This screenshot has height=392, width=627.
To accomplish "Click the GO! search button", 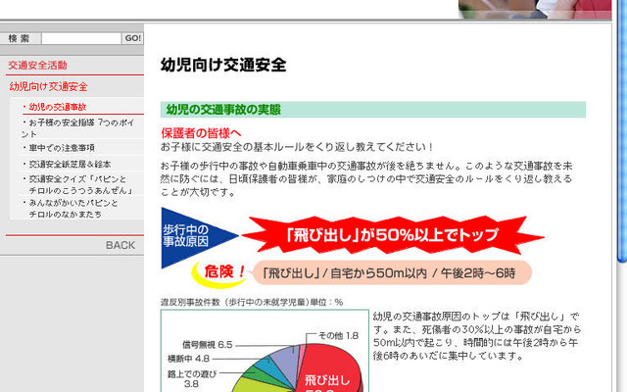I will [x=133, y=38].
